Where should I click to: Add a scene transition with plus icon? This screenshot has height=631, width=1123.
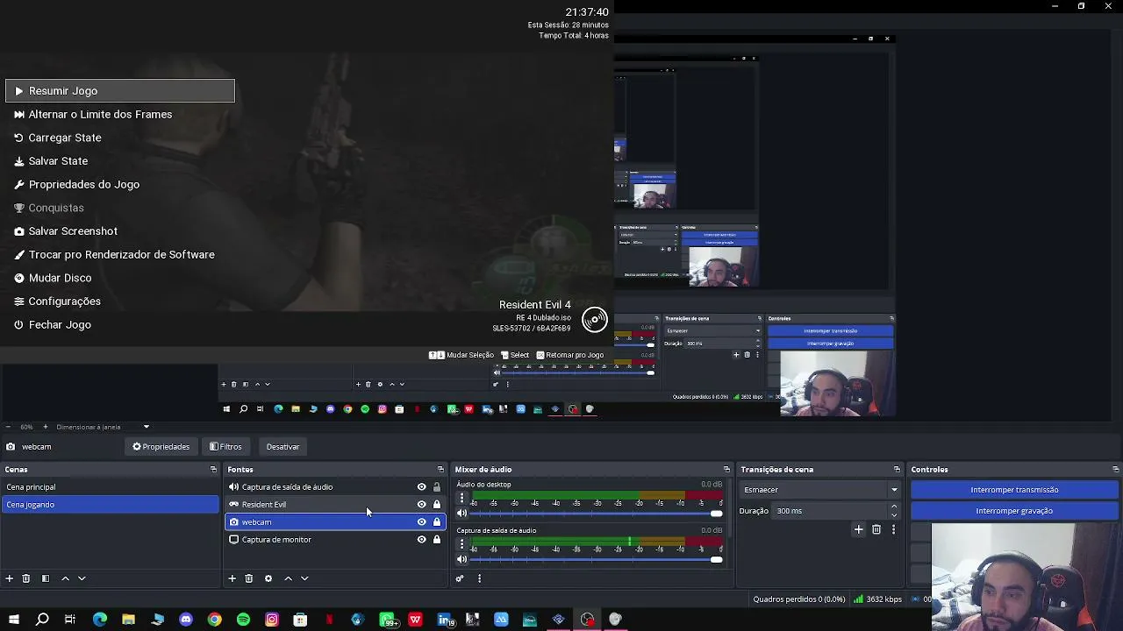(x=859, y=529)
